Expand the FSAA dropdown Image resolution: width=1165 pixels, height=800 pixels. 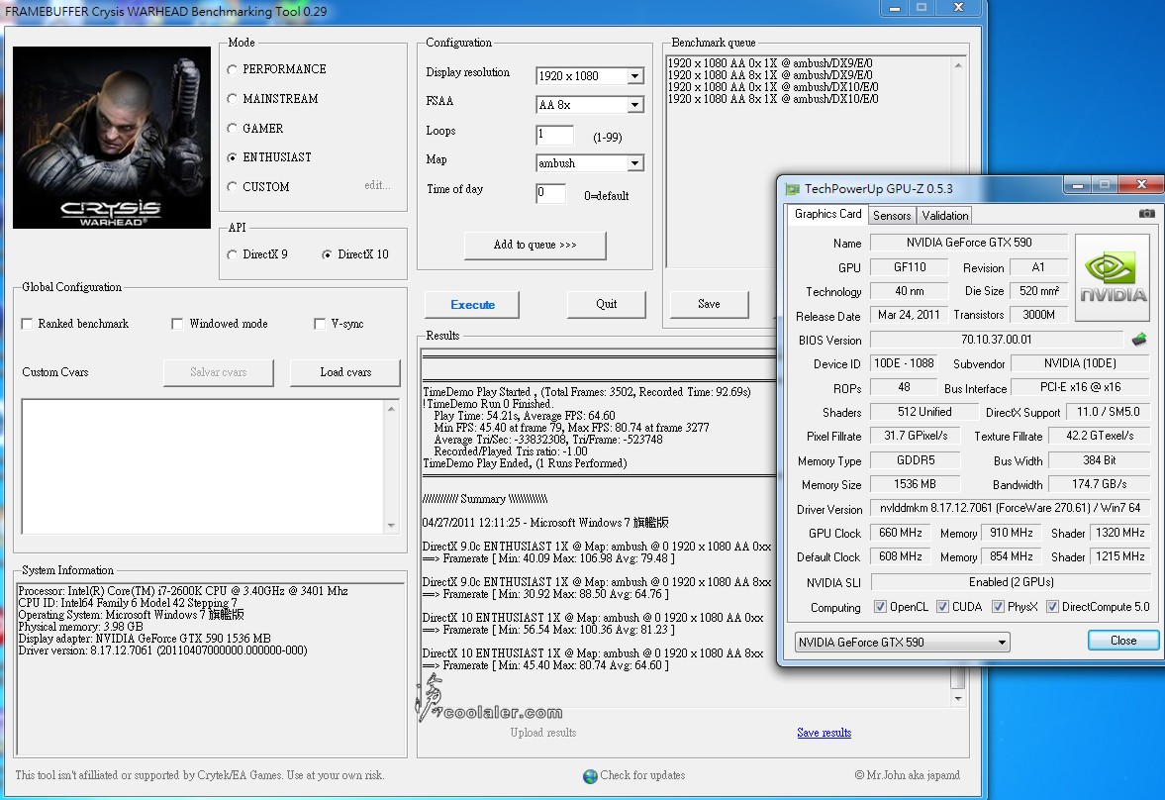tap(634, 105)
